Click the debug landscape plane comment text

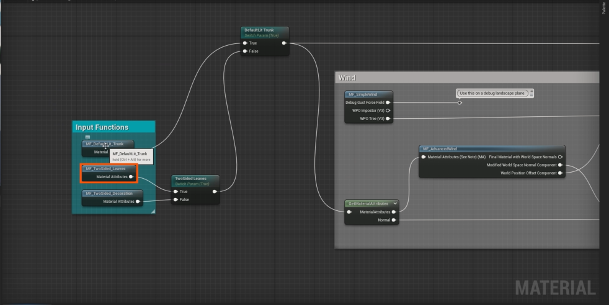pos(492,93)
